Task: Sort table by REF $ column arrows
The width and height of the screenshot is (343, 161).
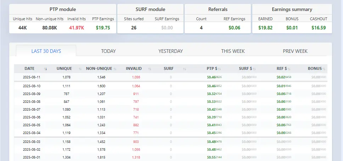Action: coord(289,69)
